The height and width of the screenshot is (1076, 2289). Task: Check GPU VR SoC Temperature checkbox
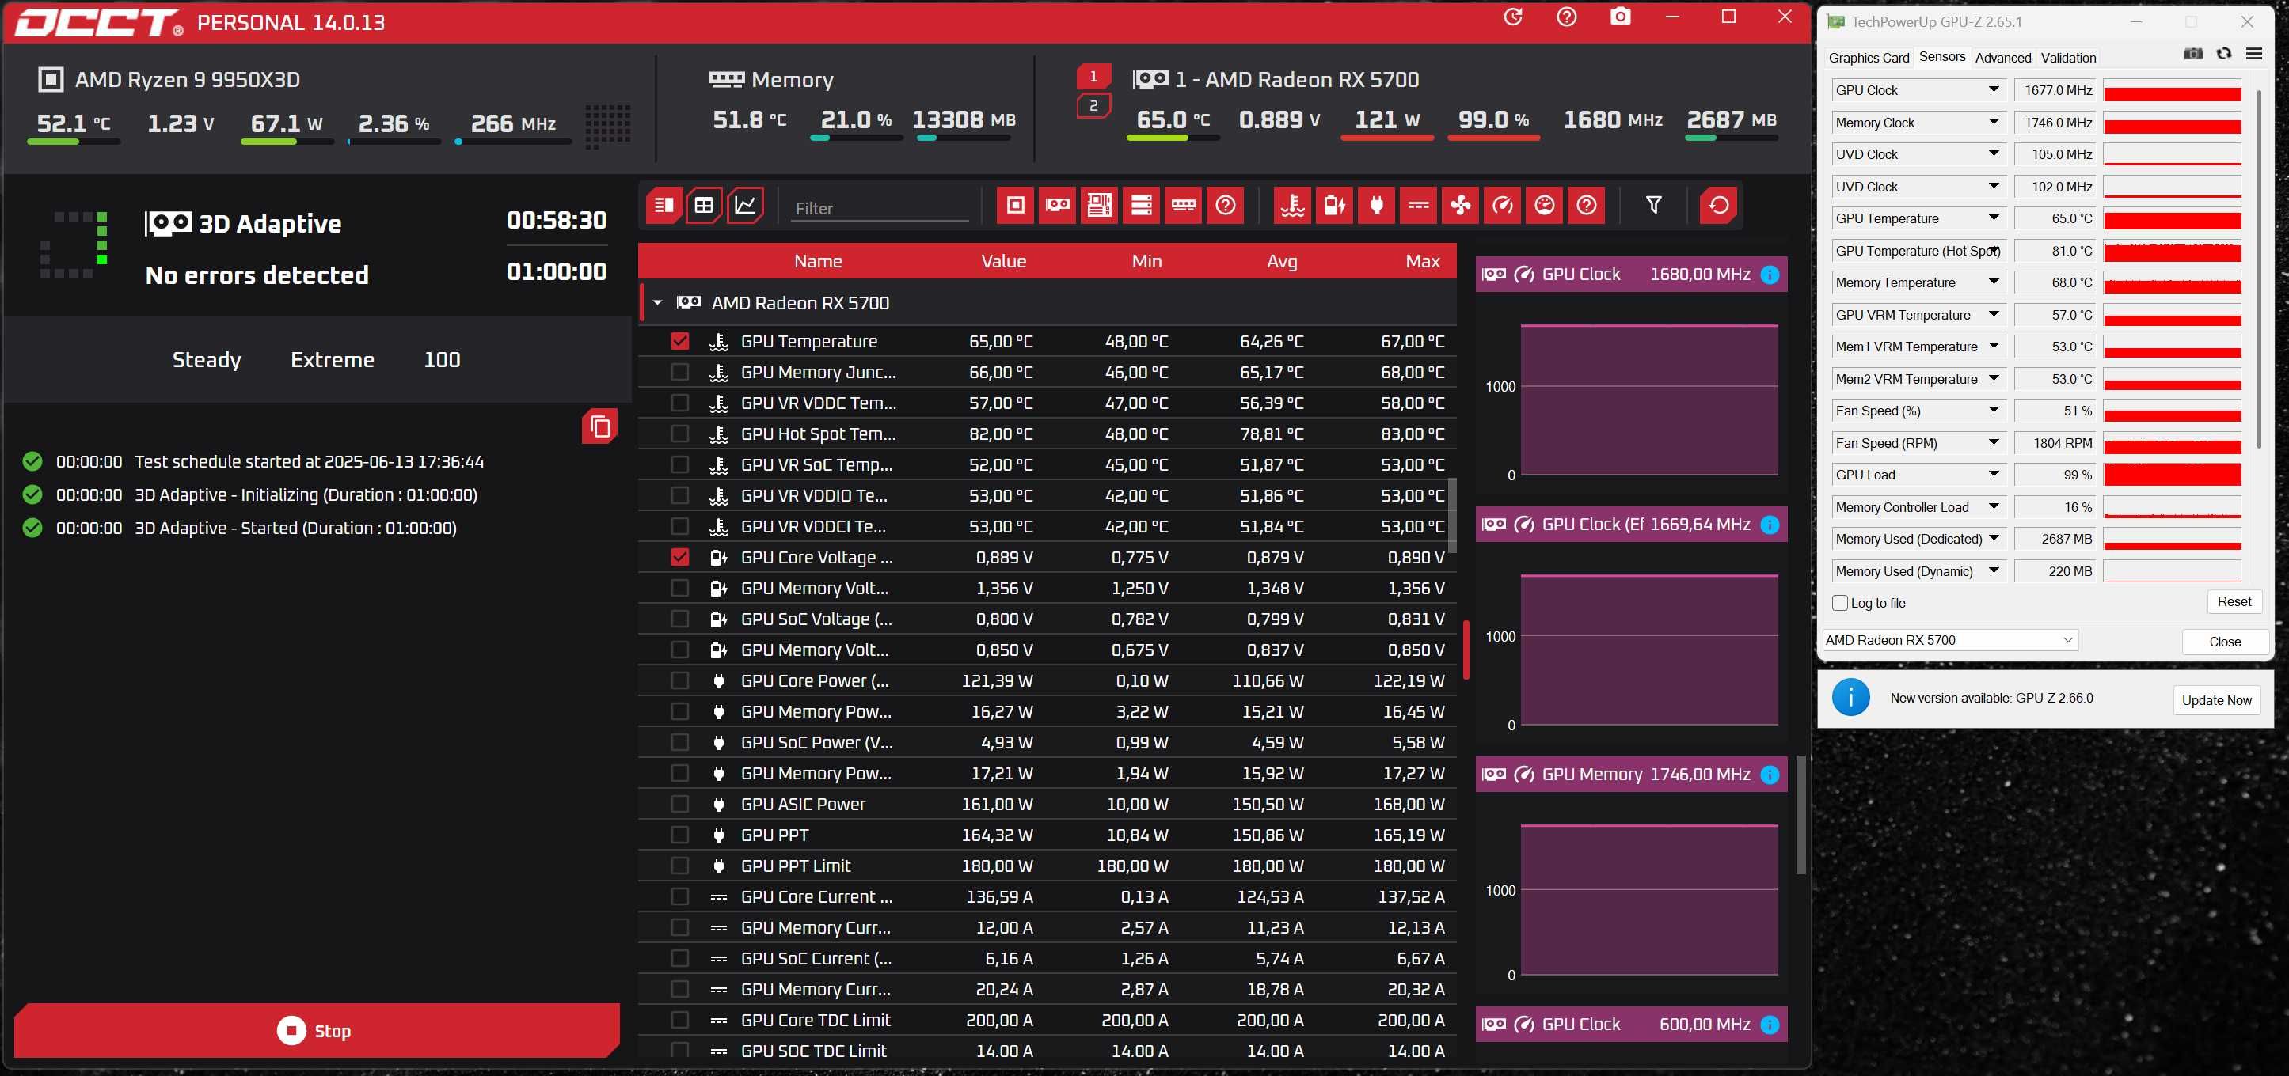680,464
